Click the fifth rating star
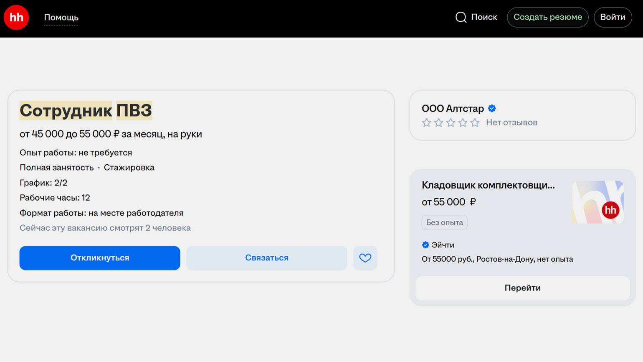Viewport: 643px width, 362px height. coord(475,122)
